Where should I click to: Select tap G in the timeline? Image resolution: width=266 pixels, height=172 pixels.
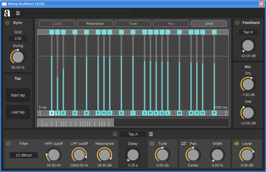pos(121,113)
